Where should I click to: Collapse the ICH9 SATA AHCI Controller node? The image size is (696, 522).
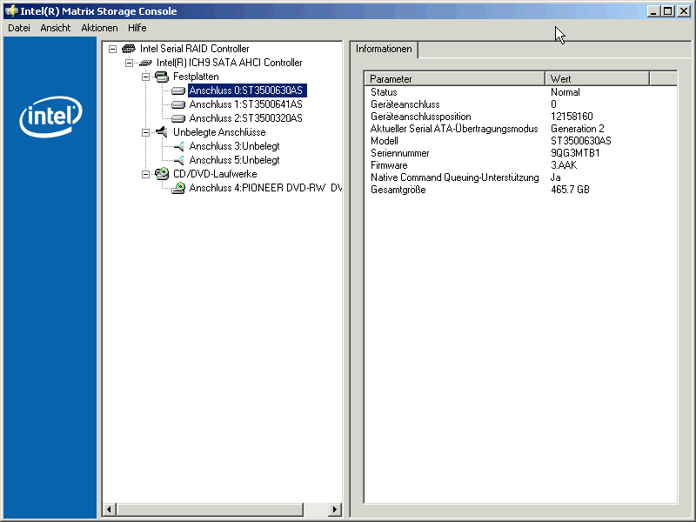[x=129, y=63]
